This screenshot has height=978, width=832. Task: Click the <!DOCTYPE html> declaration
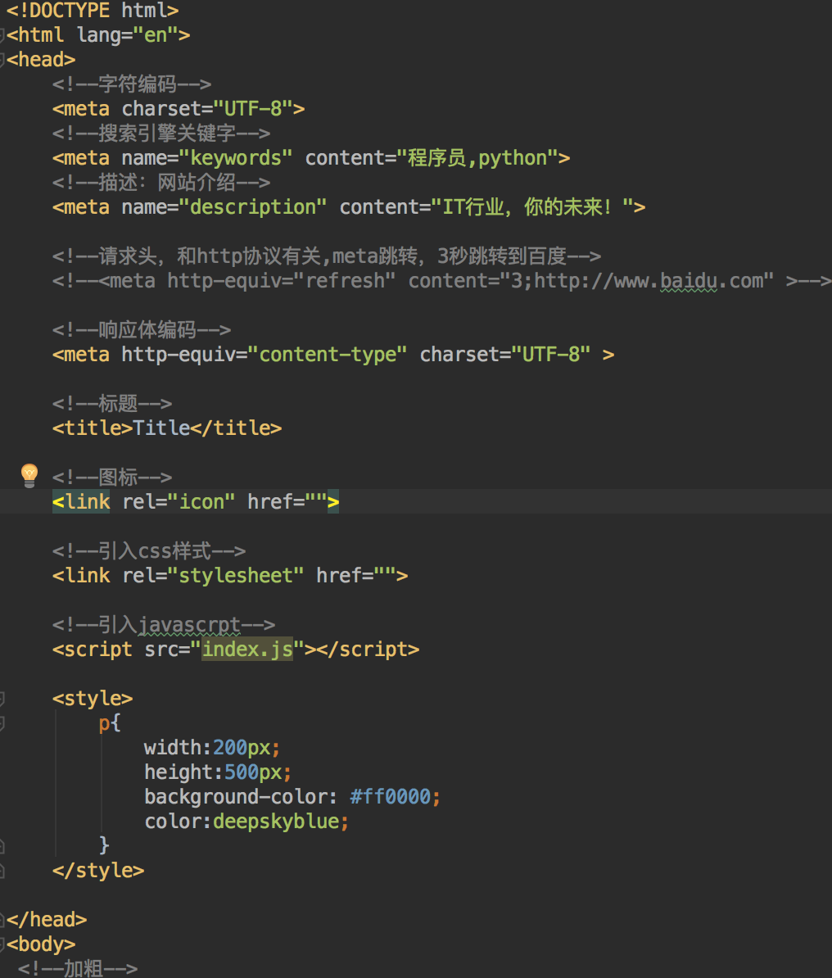[x=93, y=11]
